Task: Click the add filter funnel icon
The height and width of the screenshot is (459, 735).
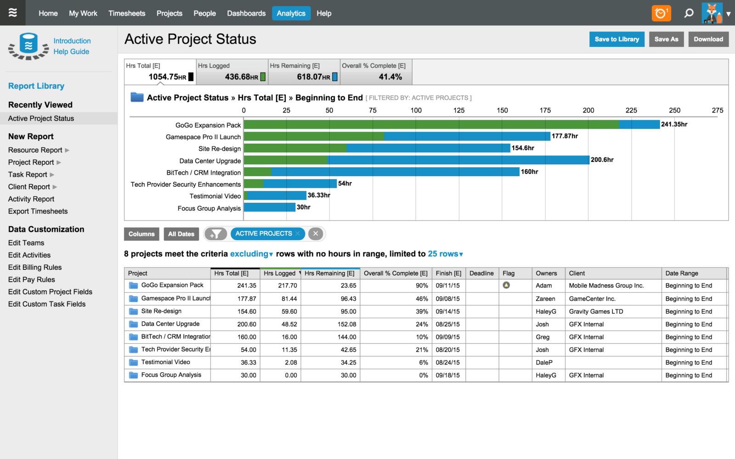Action: (x=216, y=234)
